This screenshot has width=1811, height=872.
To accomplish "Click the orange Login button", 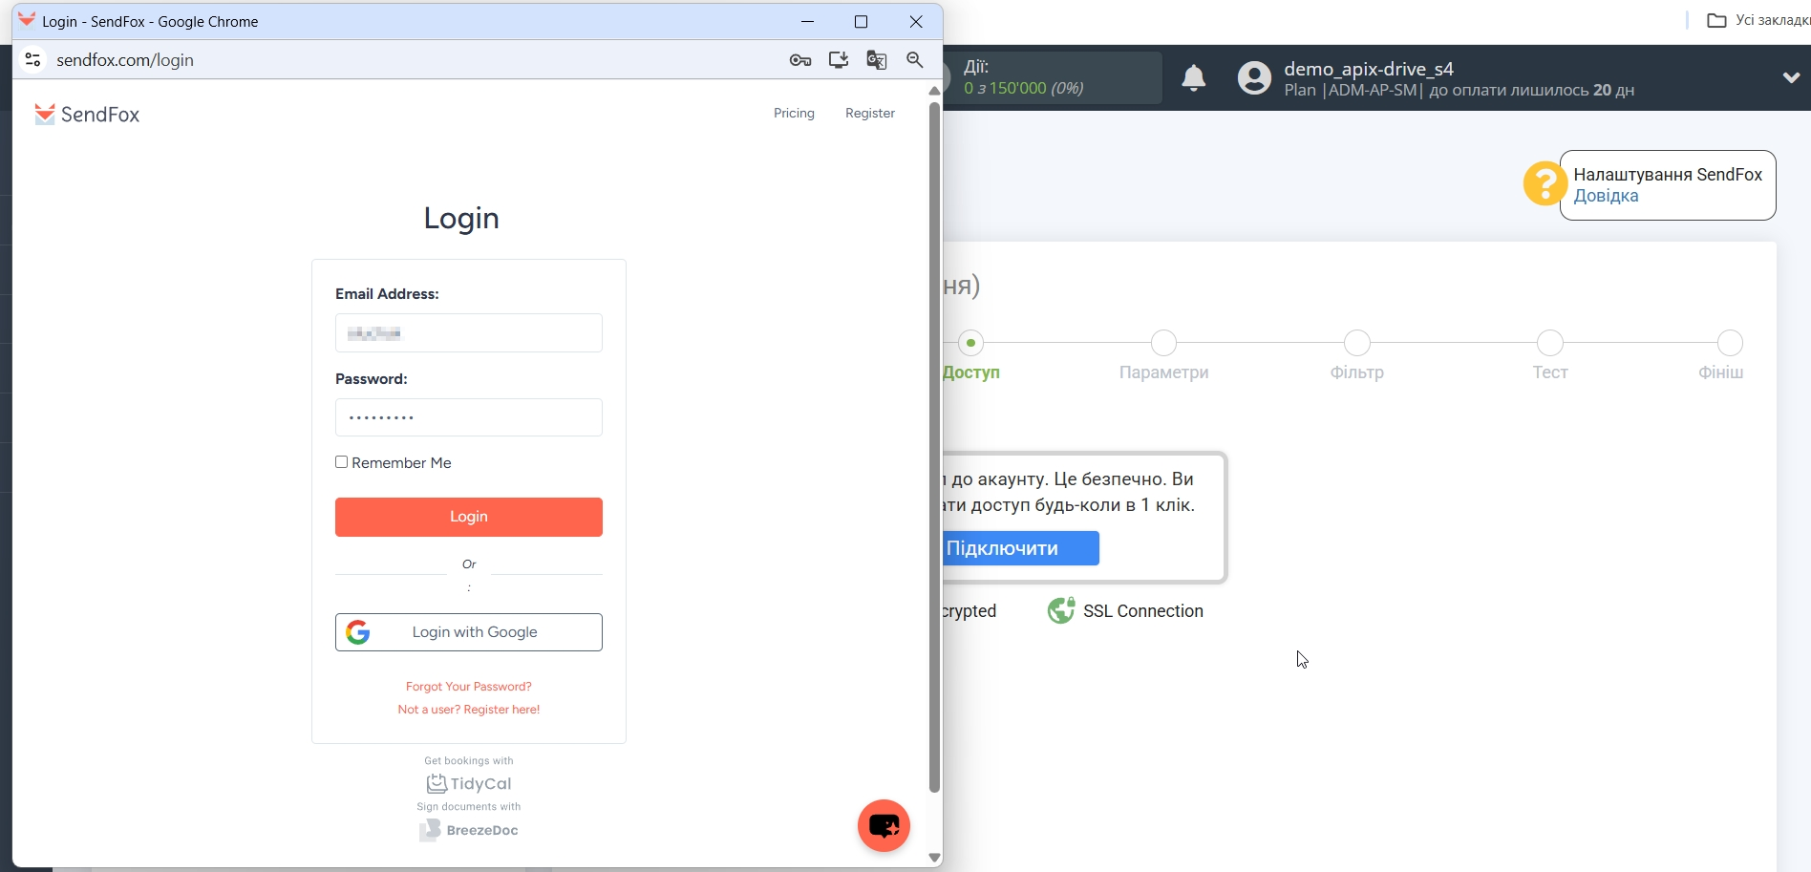I will click(469, 517).
